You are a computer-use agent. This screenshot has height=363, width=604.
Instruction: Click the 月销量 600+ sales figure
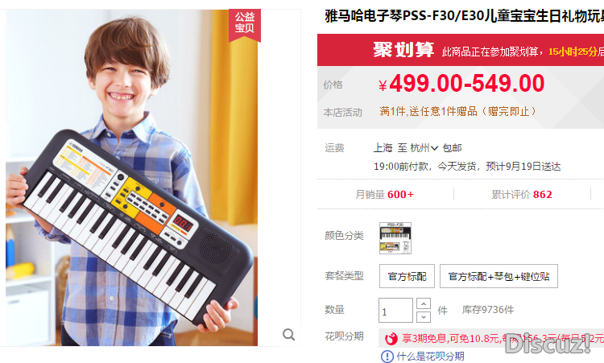click(x=384, y=195)
